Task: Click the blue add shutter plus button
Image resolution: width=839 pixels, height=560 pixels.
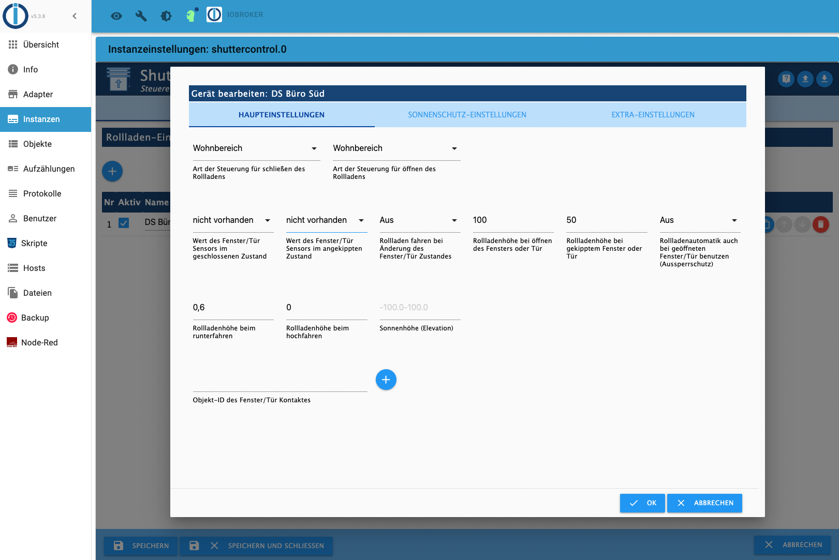Action: (x=112, y=171)
